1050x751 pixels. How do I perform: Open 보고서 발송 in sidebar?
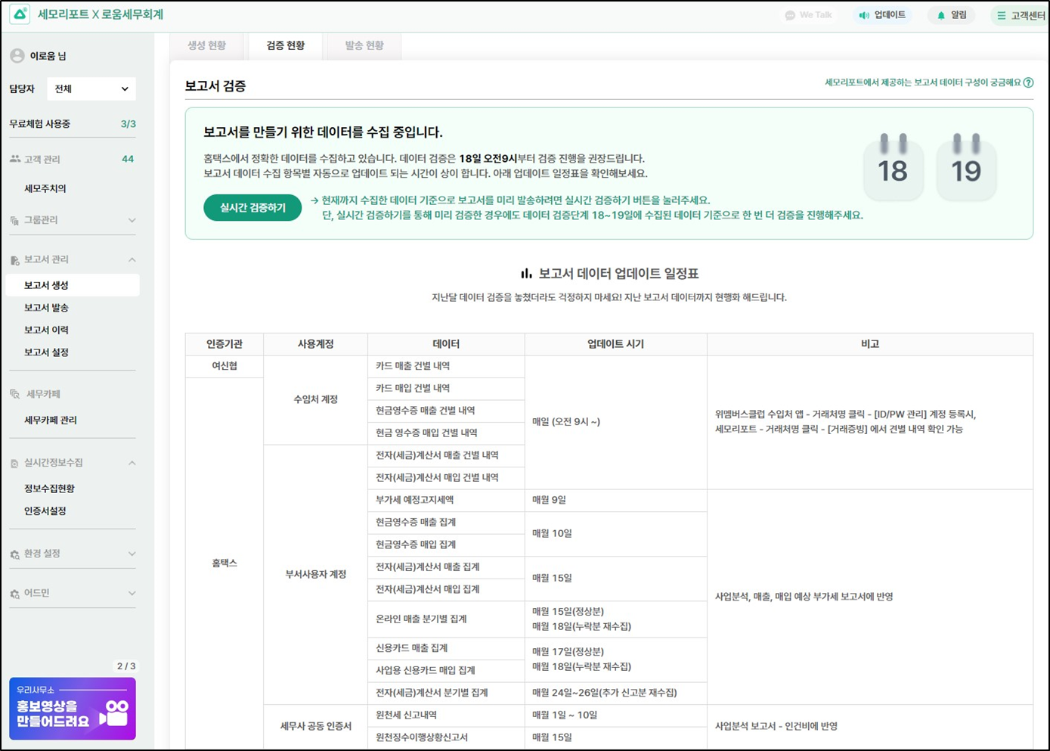[46, 308]
